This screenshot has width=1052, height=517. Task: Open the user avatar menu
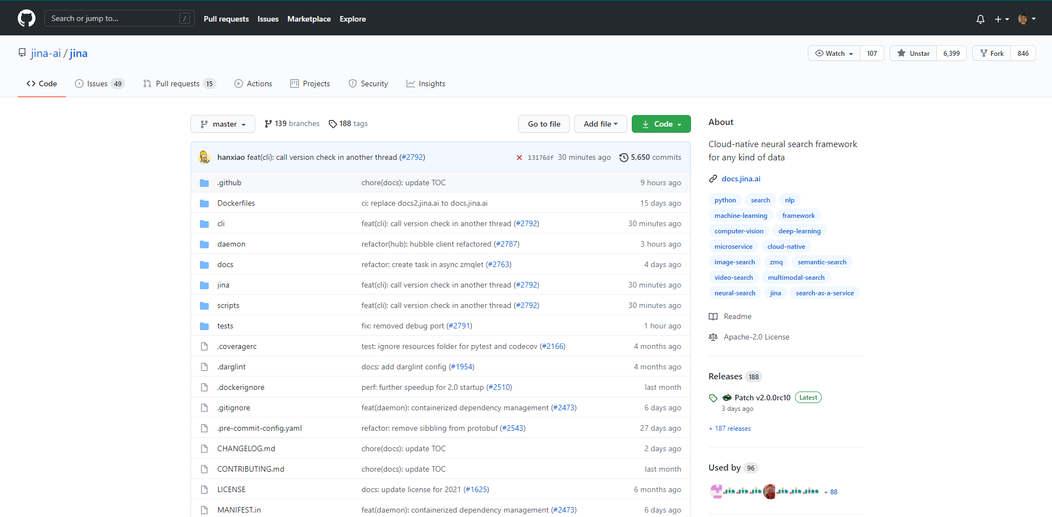coord(1027,19)
